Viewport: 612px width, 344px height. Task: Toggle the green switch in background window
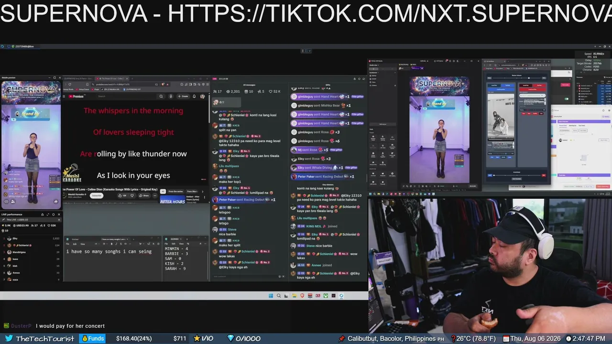point(567,99)
